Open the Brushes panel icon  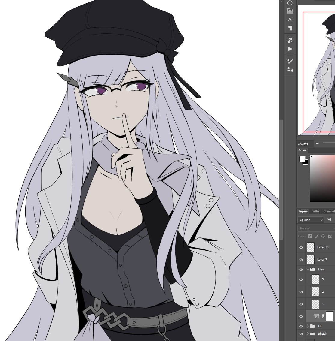(x=290, y=61)
